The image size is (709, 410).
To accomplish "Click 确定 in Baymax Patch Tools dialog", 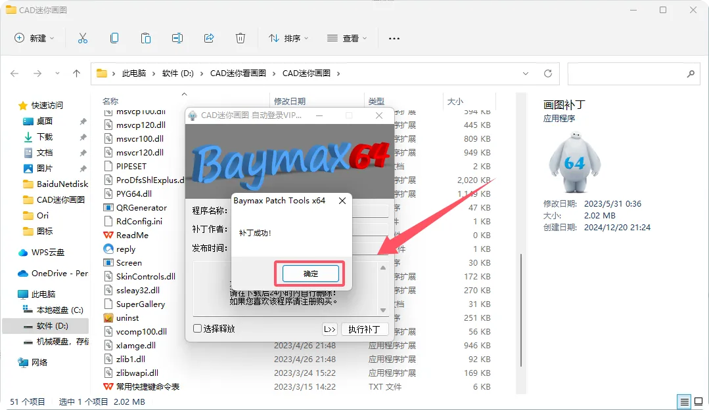I will 310,274.
